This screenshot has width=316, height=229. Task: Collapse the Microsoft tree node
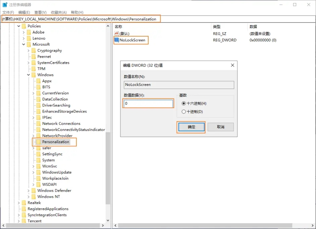click(x=23, y=44)
